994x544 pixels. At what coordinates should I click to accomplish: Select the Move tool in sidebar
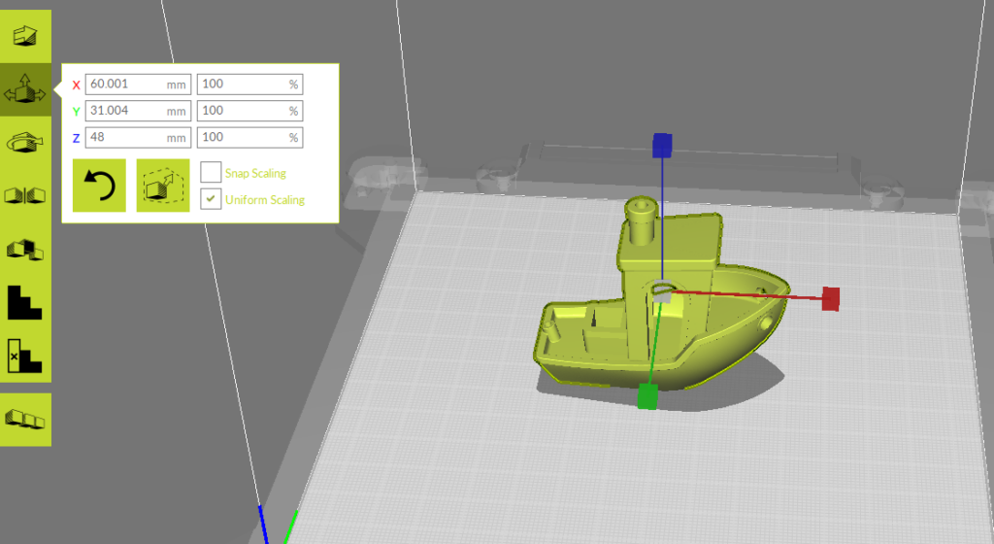point(25,36)
